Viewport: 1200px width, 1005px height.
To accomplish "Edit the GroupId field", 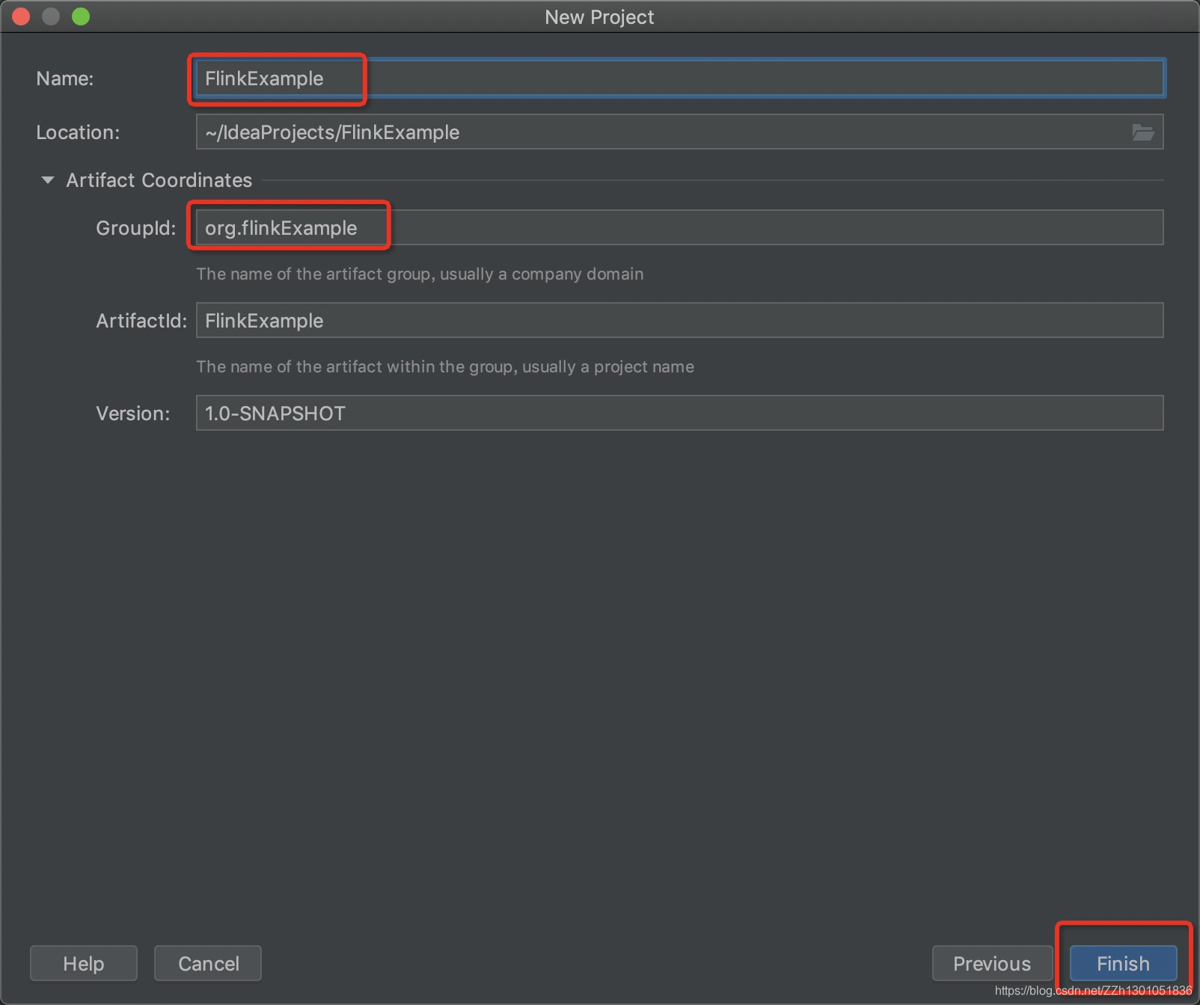I will (679, 227).
